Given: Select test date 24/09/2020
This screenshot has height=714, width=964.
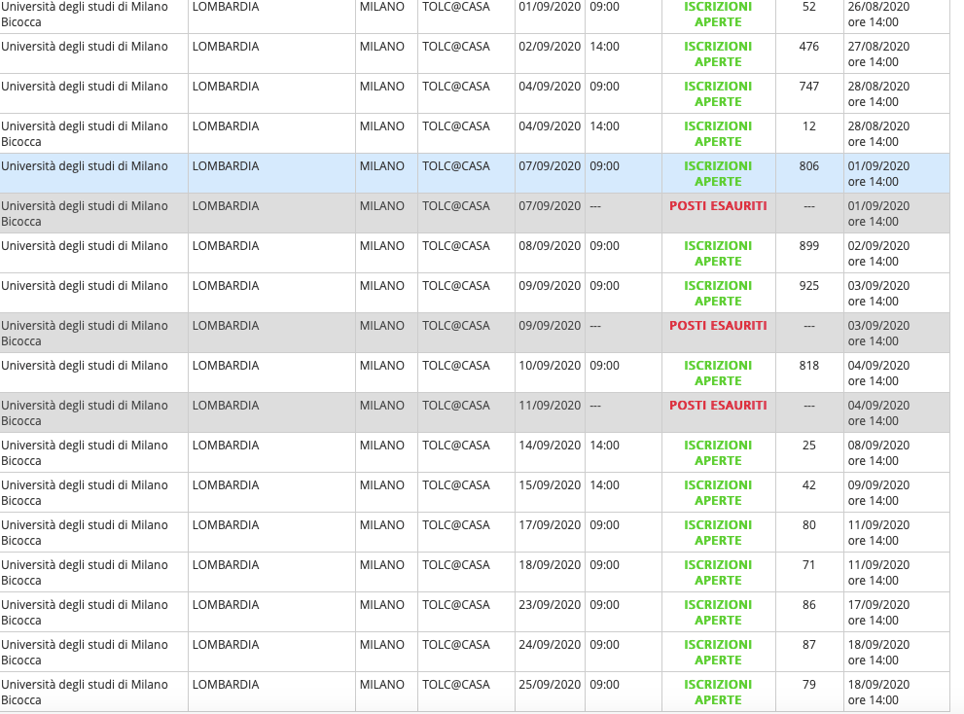Looking at the screenshot, I should click(x=550, y=645).
